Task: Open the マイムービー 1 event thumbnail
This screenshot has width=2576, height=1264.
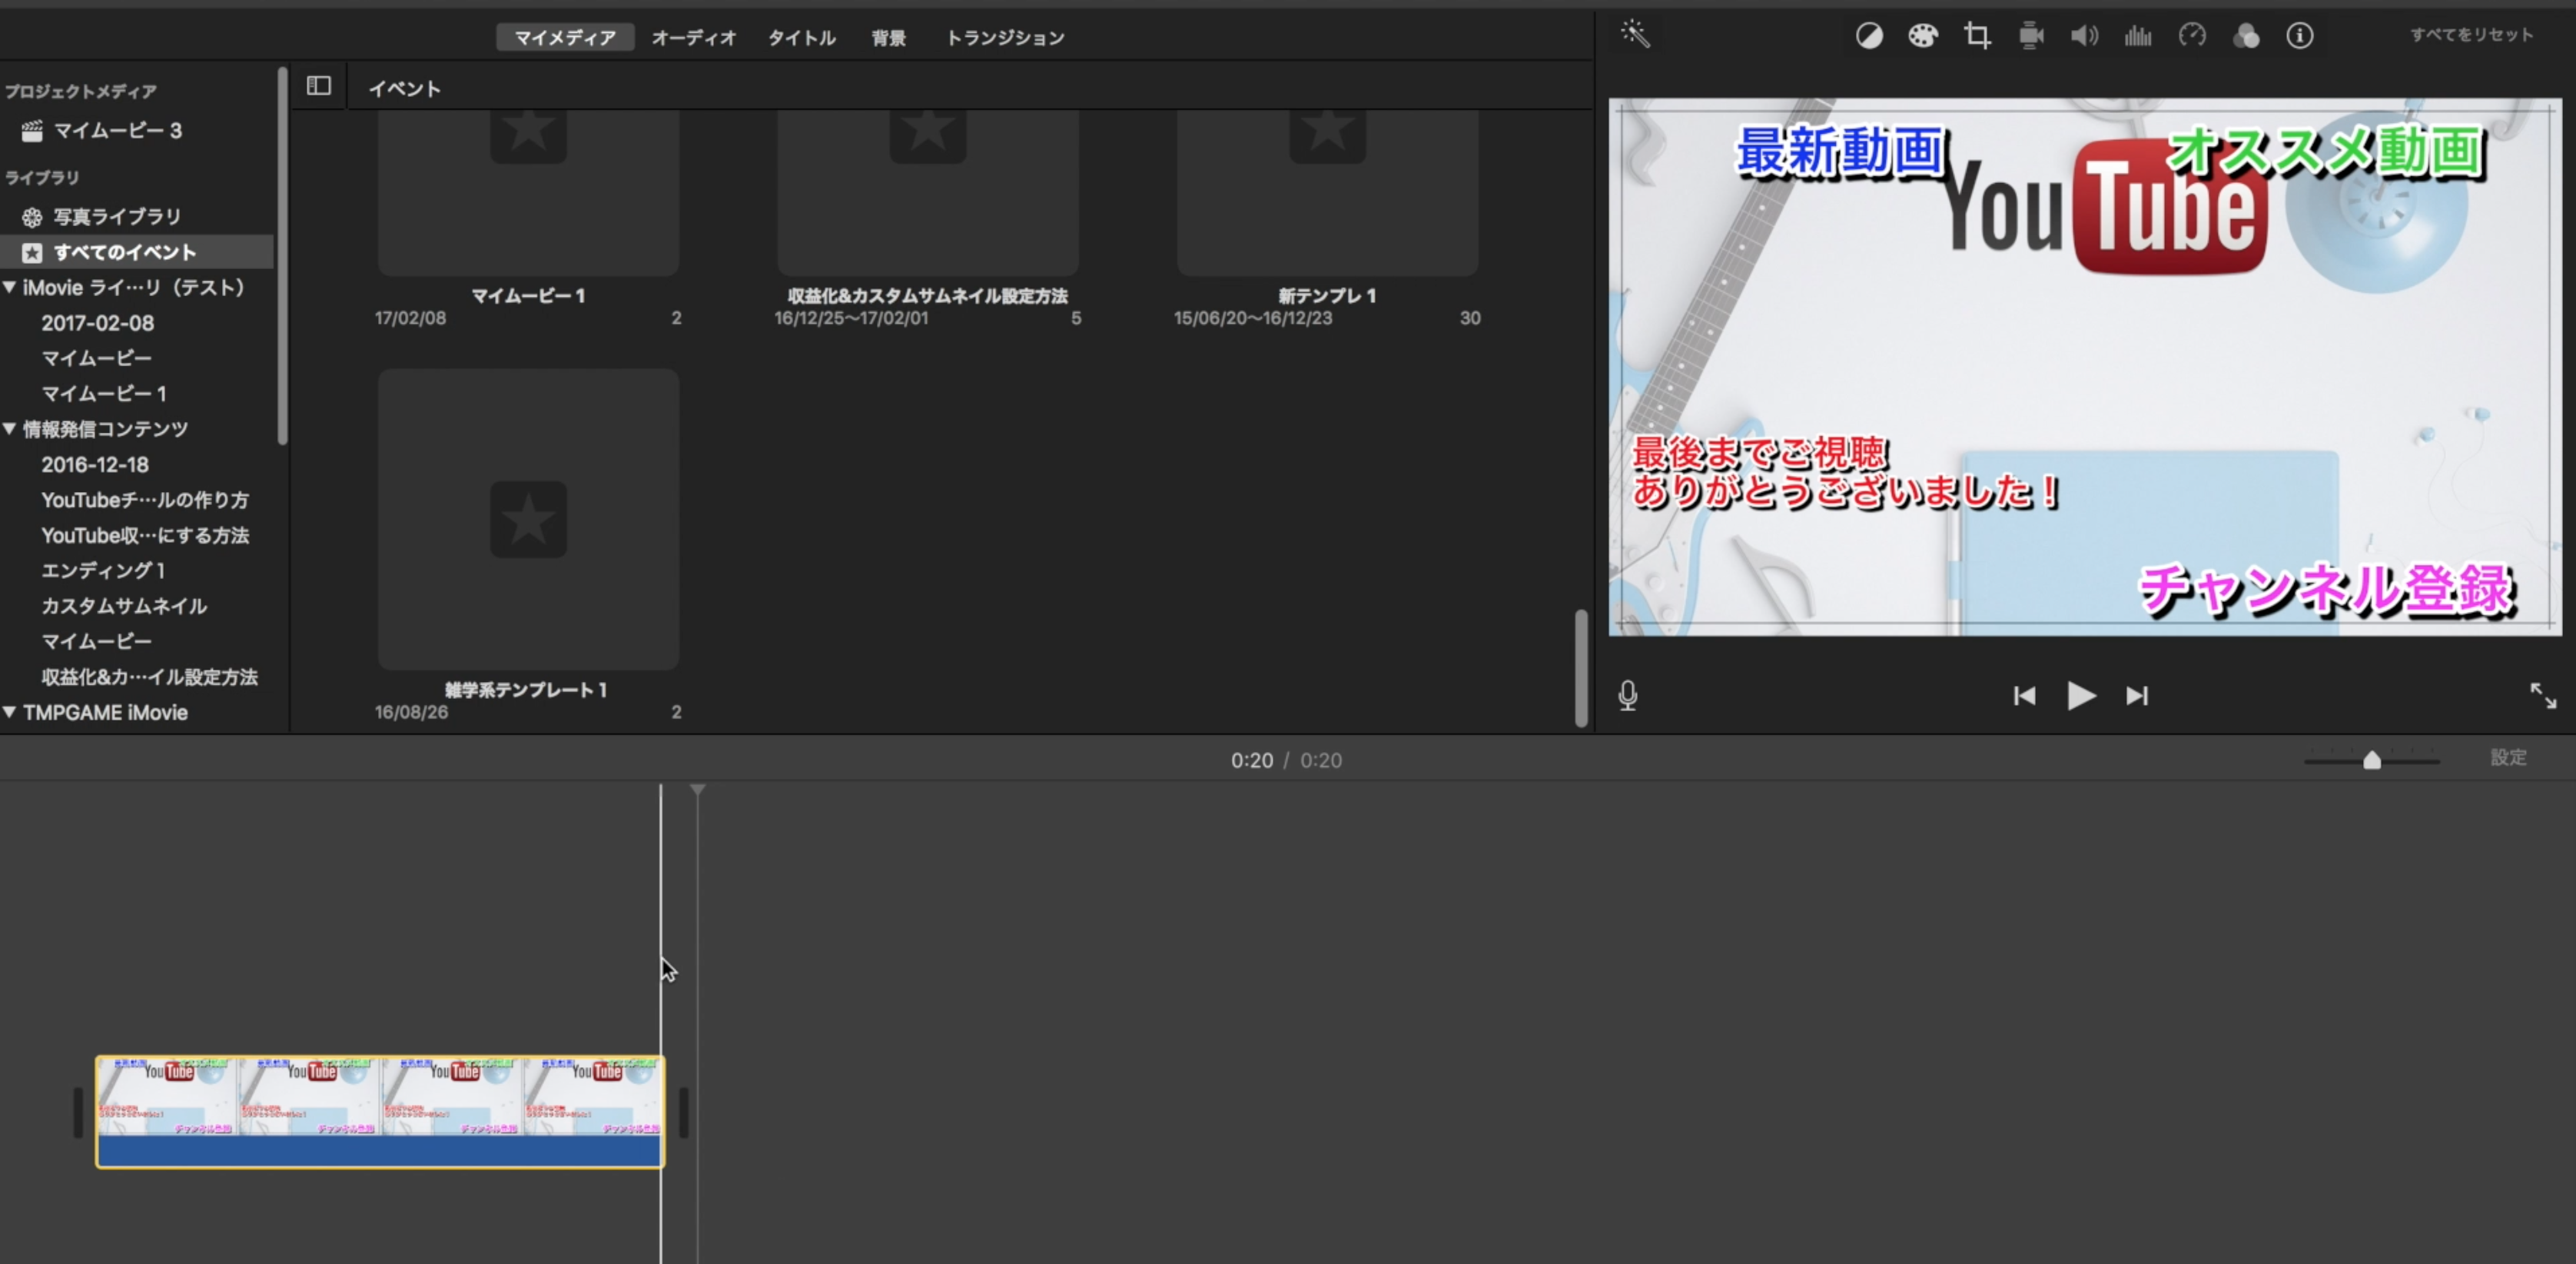Action: coord(528,192)
